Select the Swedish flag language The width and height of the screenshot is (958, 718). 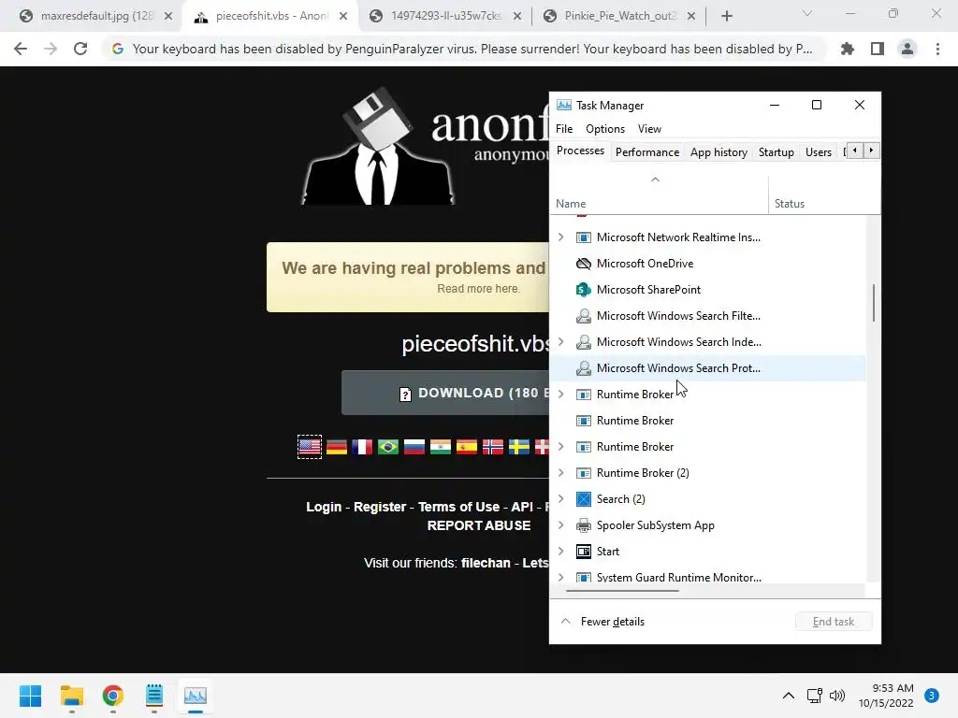coord(519,447)
